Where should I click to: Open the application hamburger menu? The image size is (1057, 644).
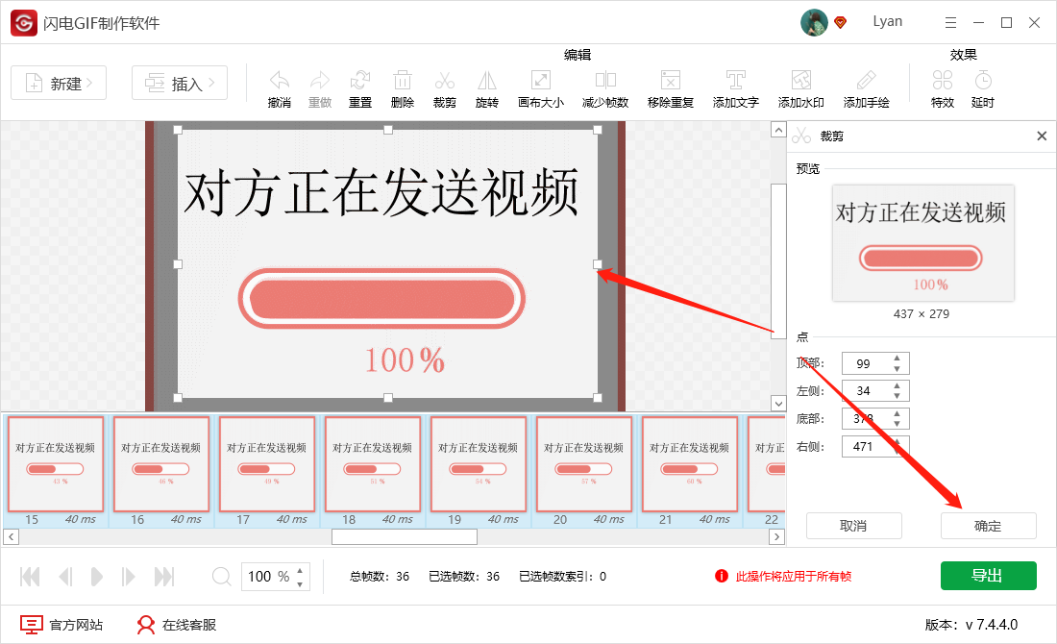coord(950,21)
